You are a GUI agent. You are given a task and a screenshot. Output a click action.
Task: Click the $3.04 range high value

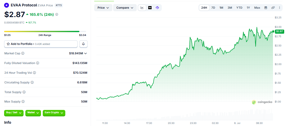[x=82, y=35]
